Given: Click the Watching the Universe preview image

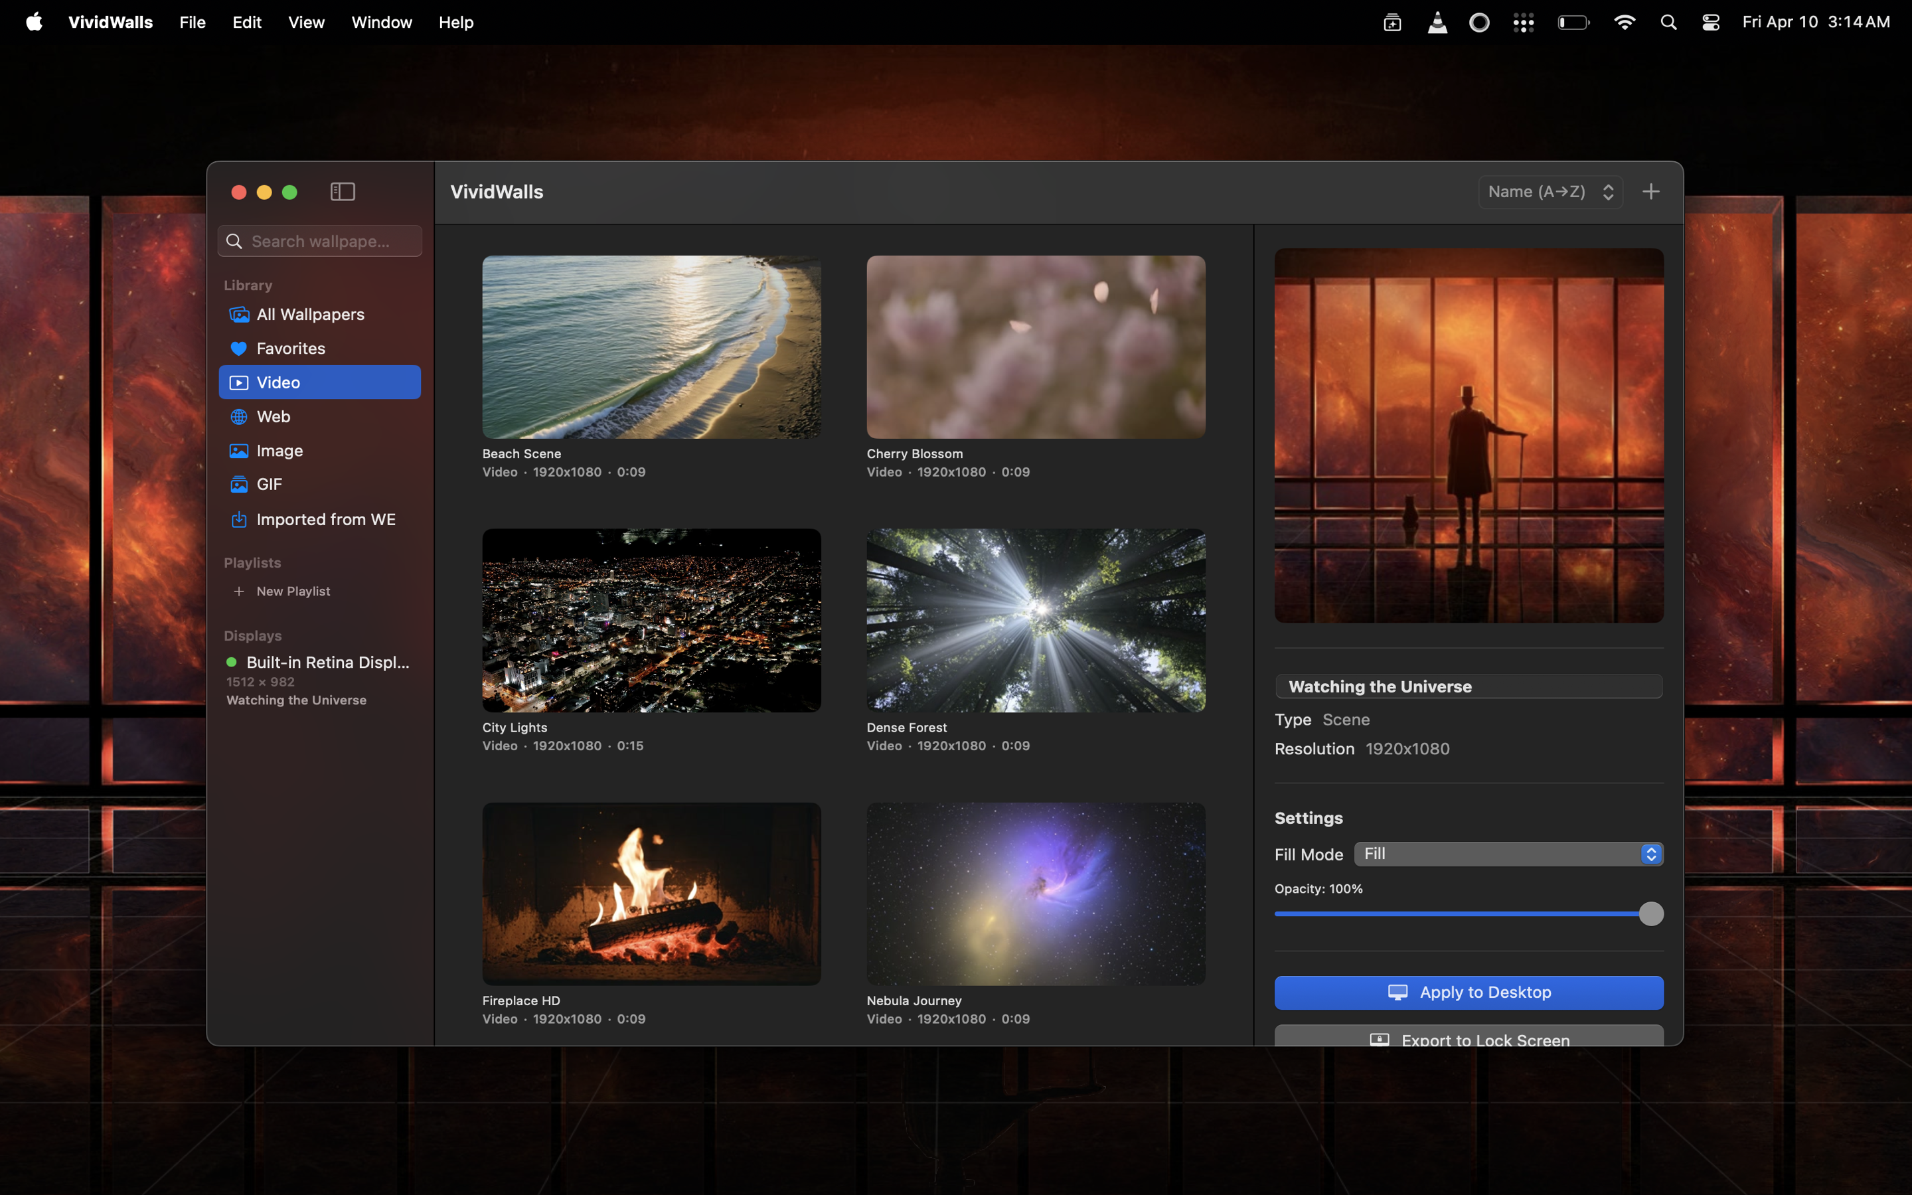Looking at the screenshot, I should pos(1469,436).
